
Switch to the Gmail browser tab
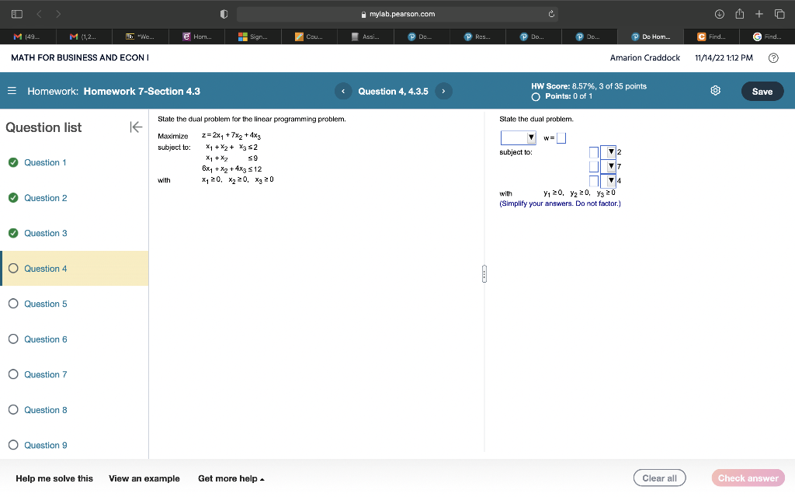coord(27,36)
